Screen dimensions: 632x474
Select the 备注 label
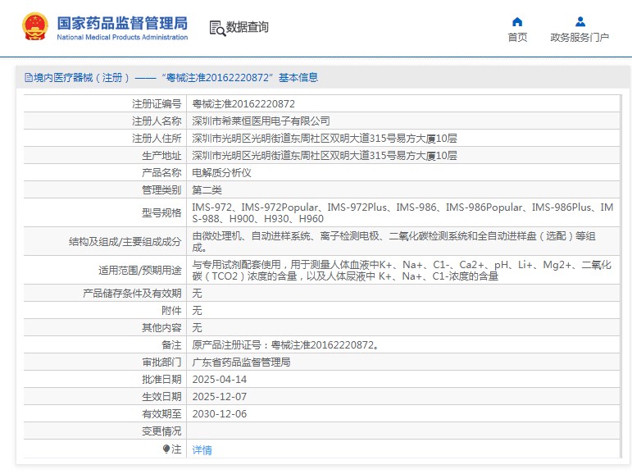pos(171,345)
